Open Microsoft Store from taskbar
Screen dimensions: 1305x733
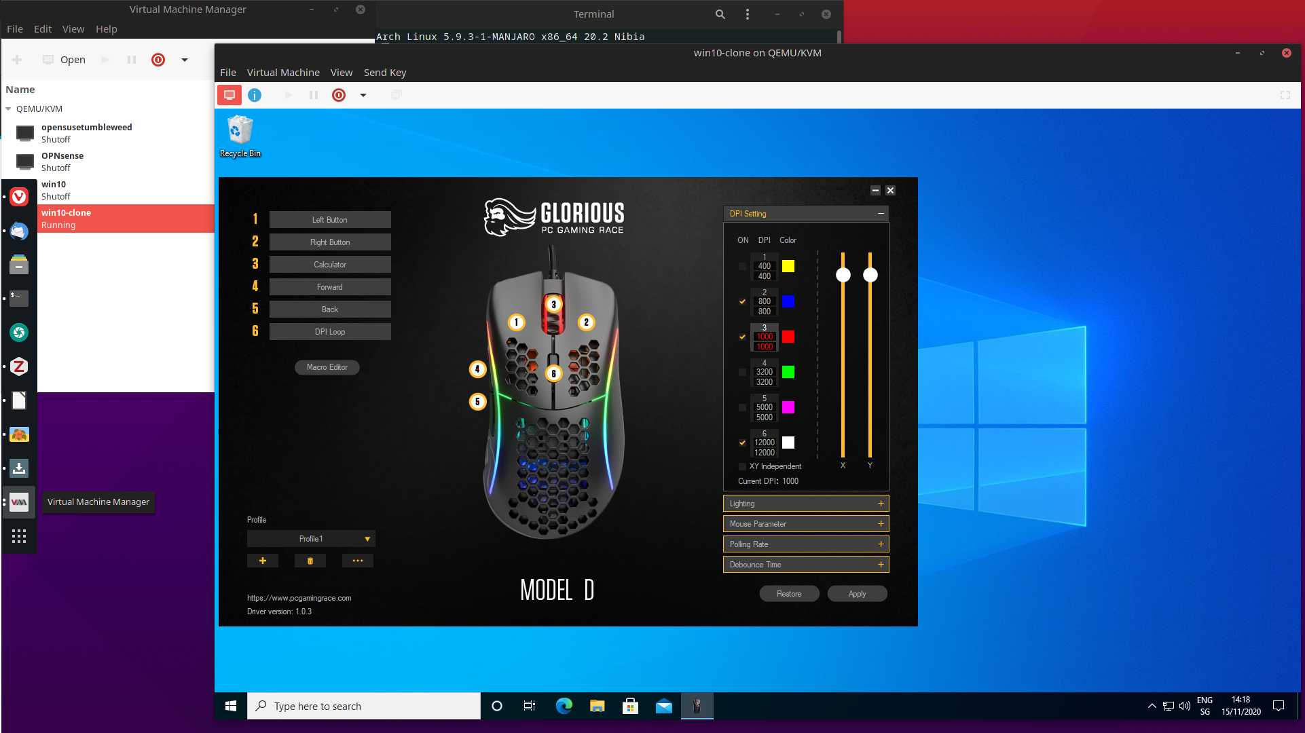click(630, 706)
